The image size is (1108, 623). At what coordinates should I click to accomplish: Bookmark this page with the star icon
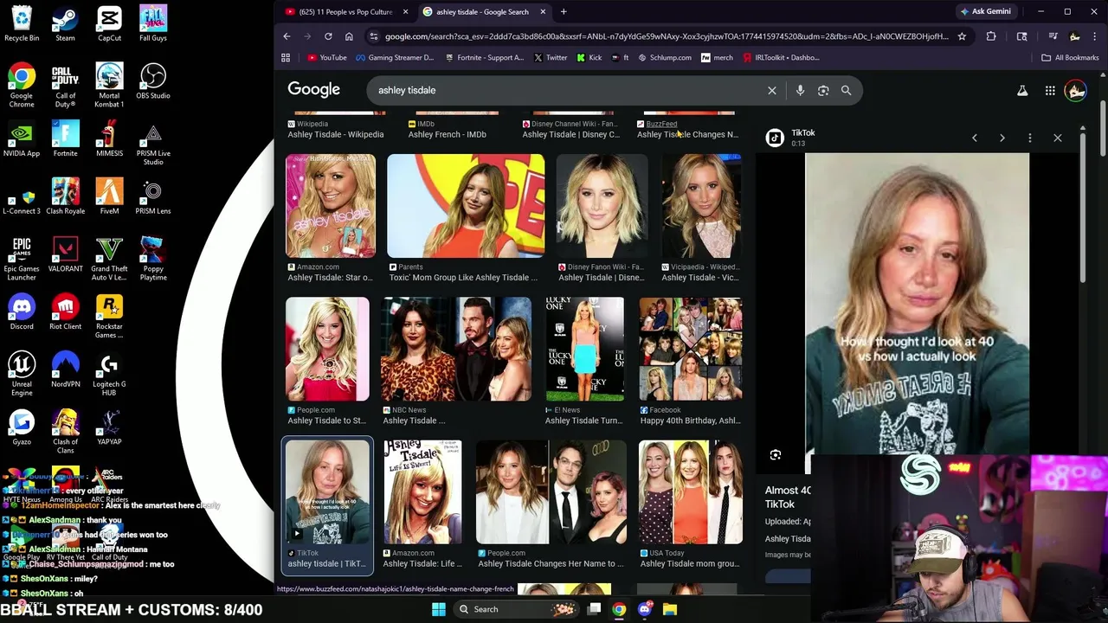[x=962, y=36]
